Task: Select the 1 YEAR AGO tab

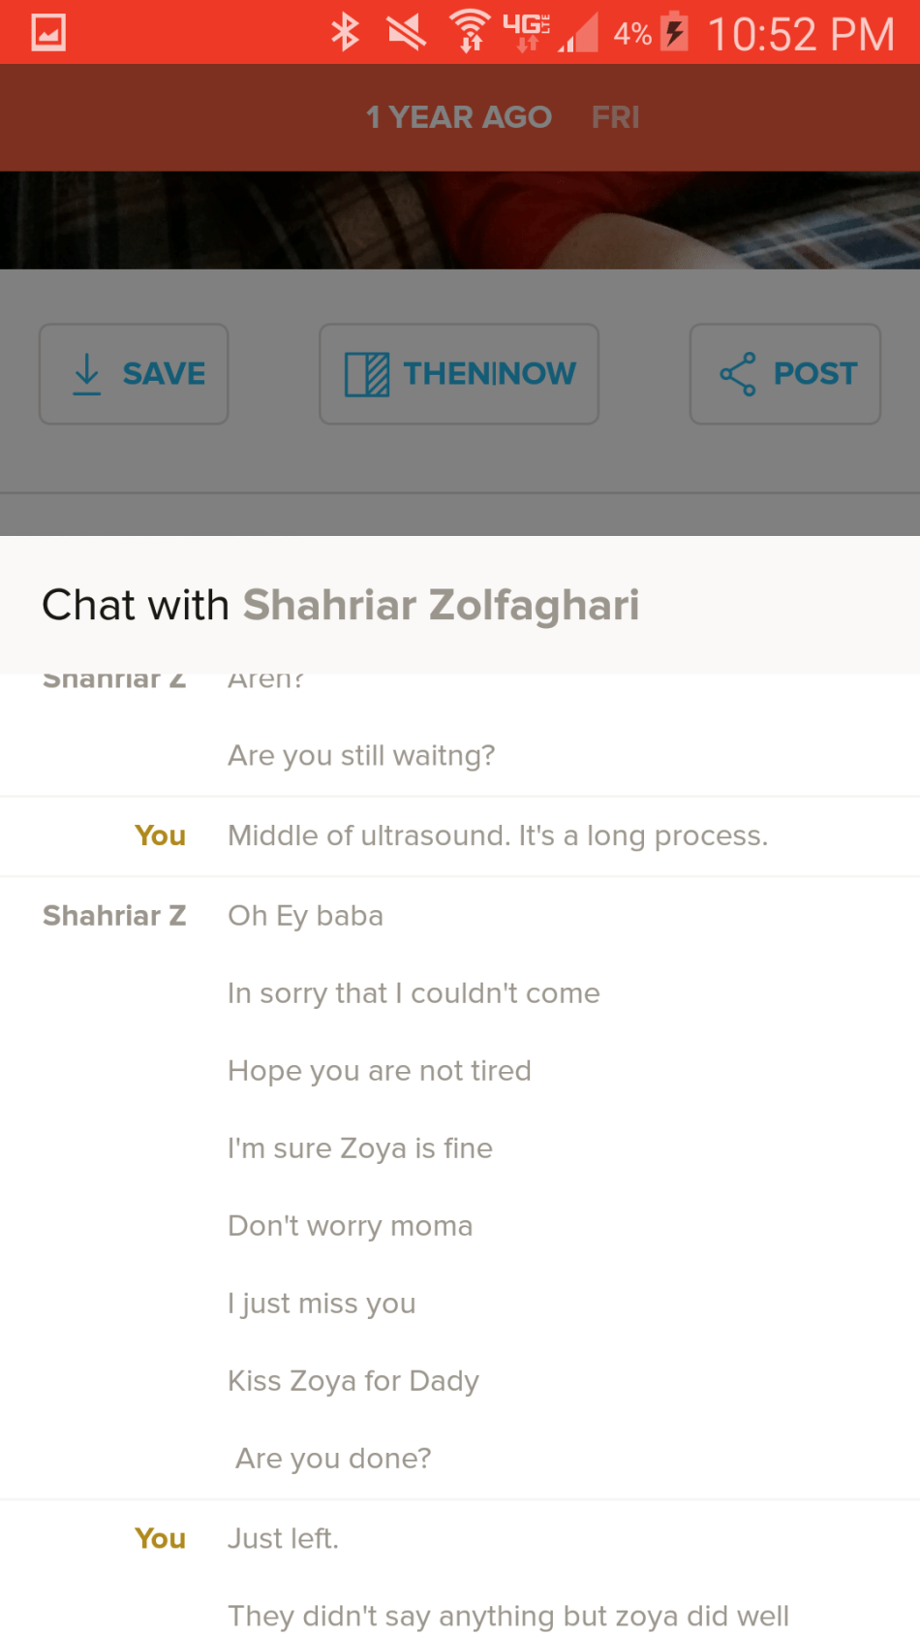Action: point(458,117)
